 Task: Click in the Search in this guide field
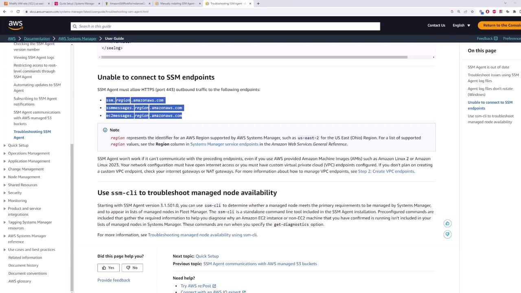225,26
